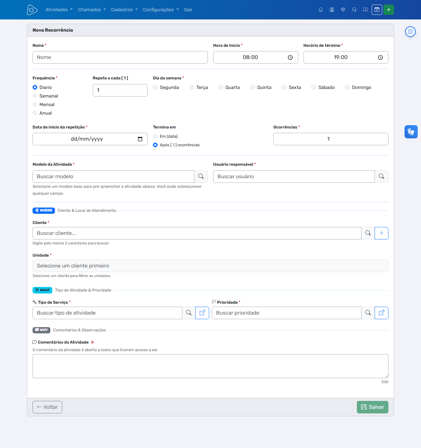Click the WHERE section badge
The height and width of the screenshot is (448, 421).
click(44, 210)
